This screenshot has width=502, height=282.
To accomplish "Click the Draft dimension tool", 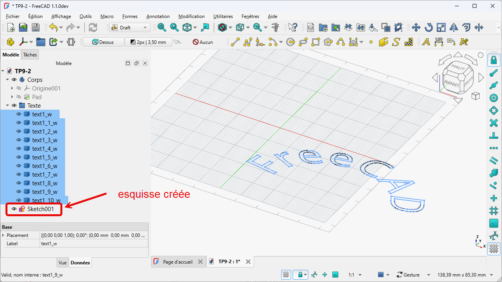I will click(439, 42).
